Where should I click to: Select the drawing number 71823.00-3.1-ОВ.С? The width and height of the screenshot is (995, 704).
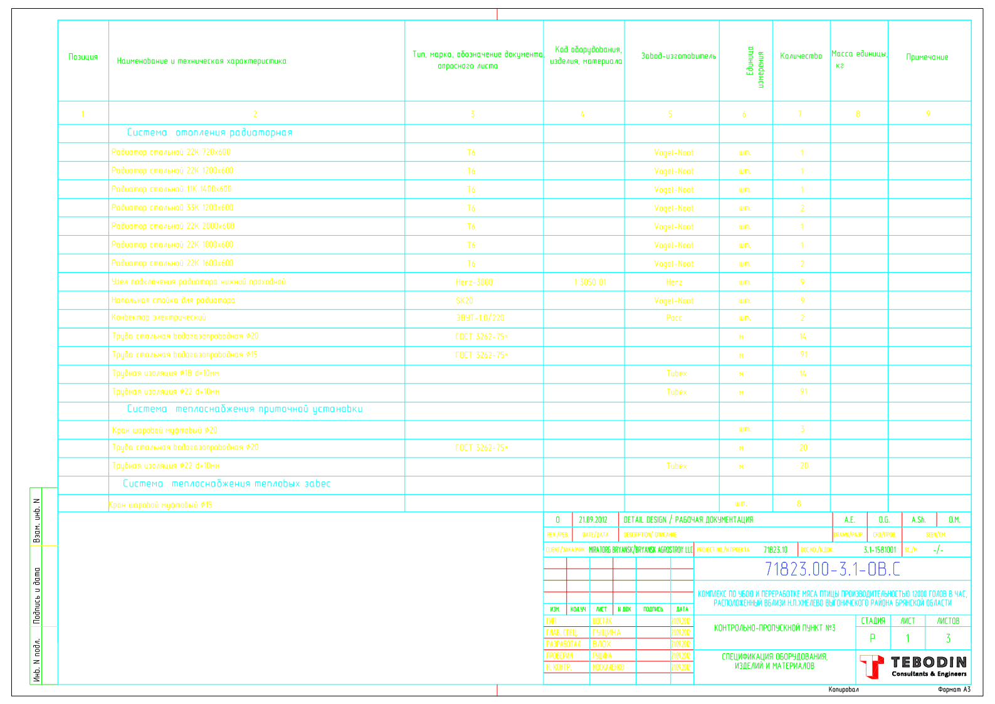click(x=832, y=569)
